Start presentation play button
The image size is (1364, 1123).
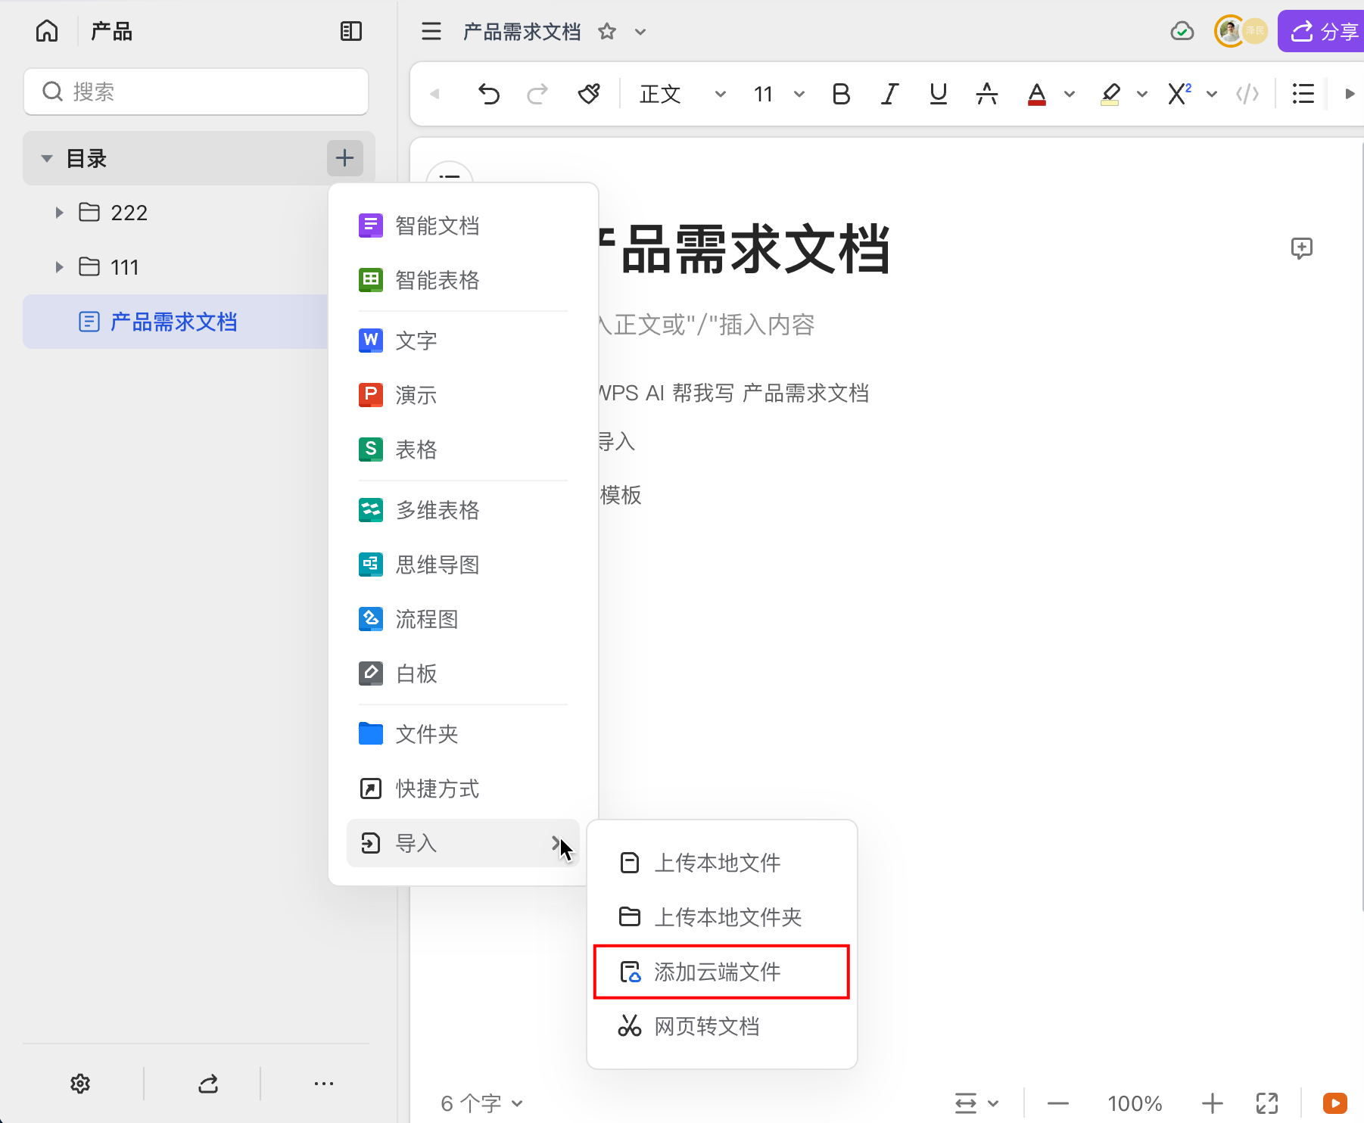(x=1335, y=1103)
